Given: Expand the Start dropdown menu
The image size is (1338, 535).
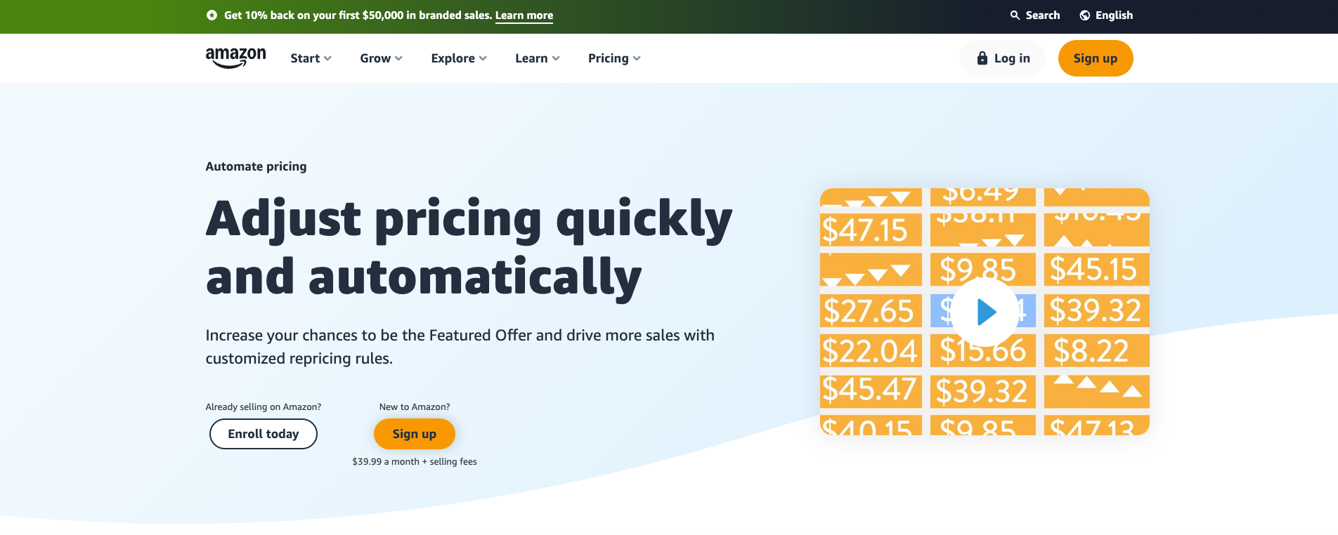Looking at the screenshot, I should click(310, 58).
